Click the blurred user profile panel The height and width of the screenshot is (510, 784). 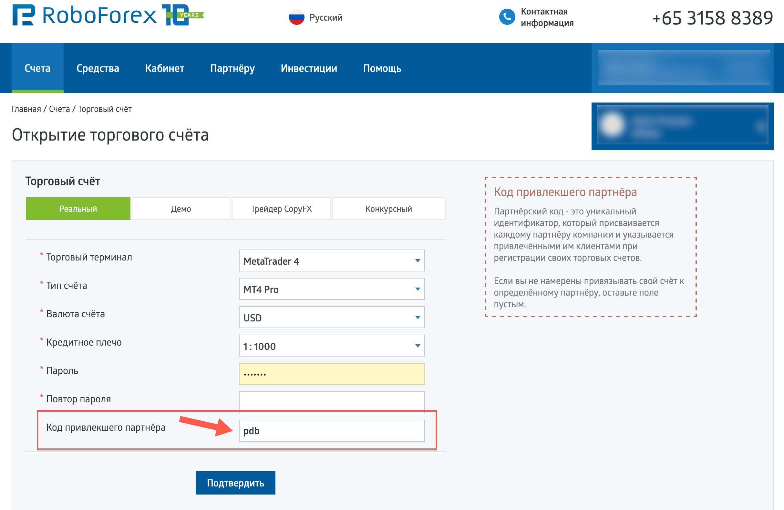[682, 126]
